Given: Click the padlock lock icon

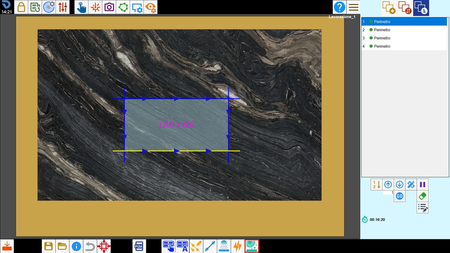Looking at the screenshot, I should coord(21,7).
